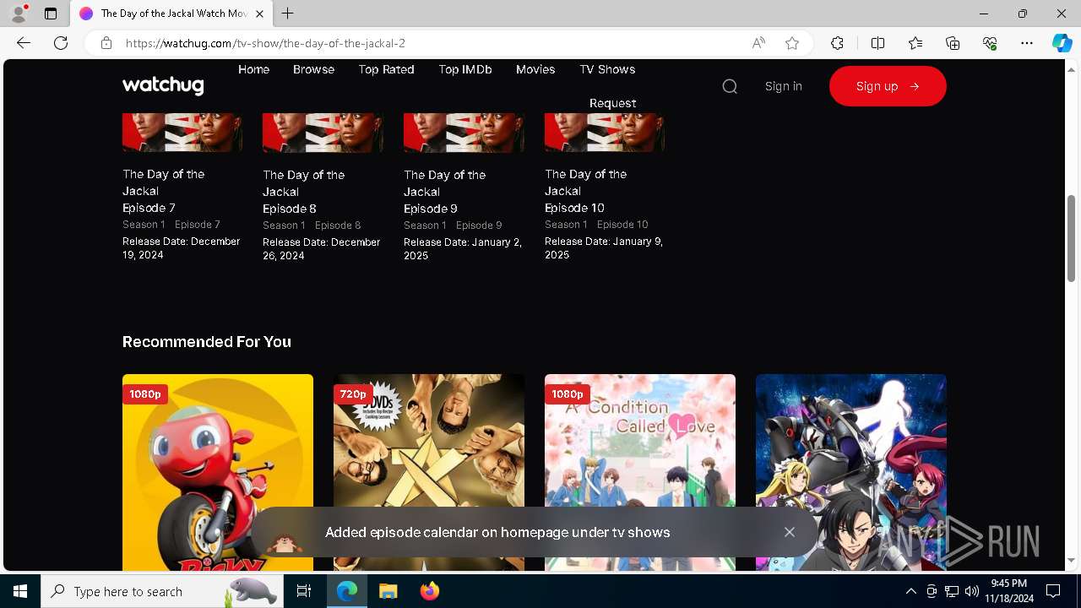Open the browser profile icon
The height and width of the screenshot is (608, 1081).
pyautogui.click(x=19, y=14)
